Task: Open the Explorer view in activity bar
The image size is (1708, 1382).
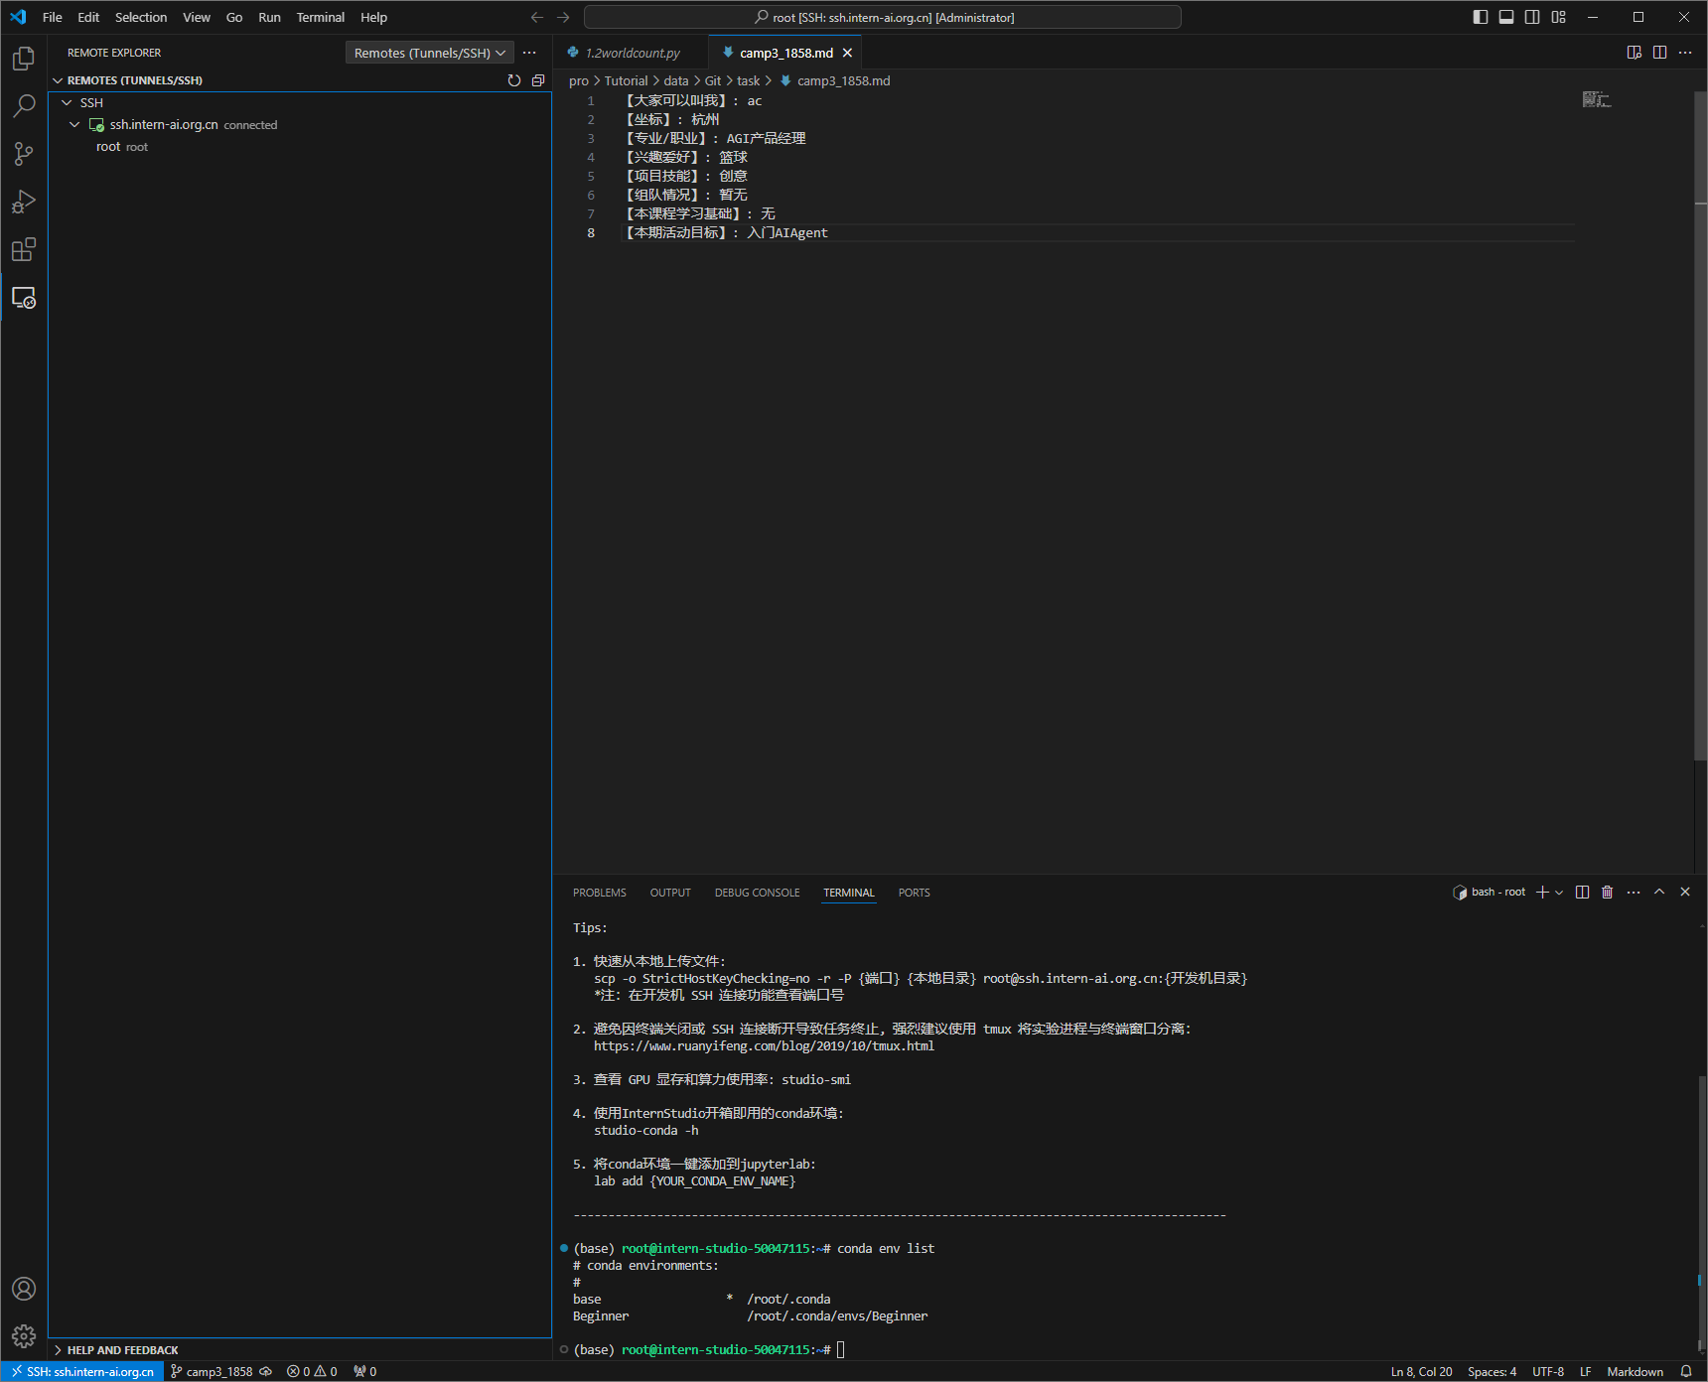Action: click(24, 59)
